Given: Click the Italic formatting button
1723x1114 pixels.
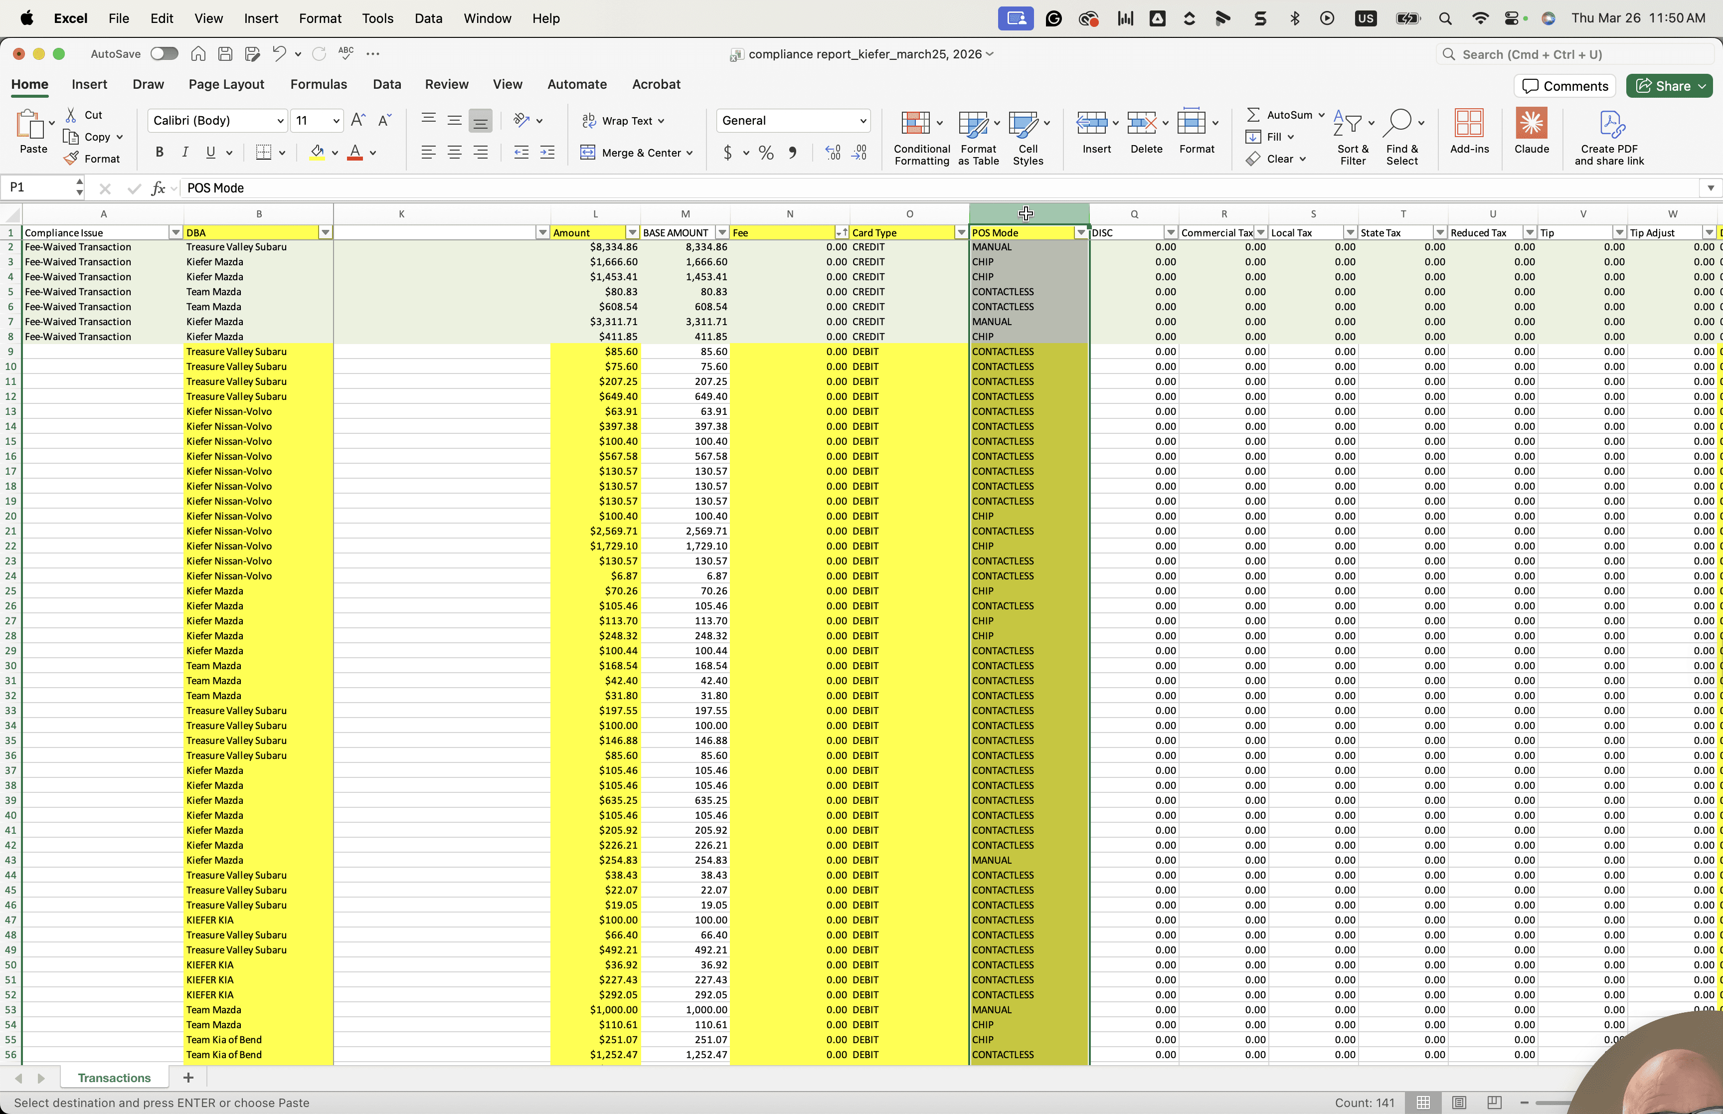Looking at the screenshot, I should click(185, 152).
